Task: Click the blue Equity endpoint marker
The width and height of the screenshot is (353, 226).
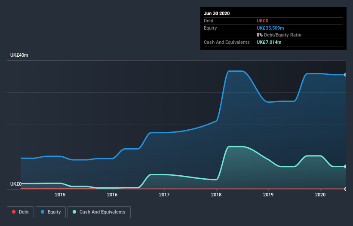Action: pyautogui.click(x=346, y=75)
